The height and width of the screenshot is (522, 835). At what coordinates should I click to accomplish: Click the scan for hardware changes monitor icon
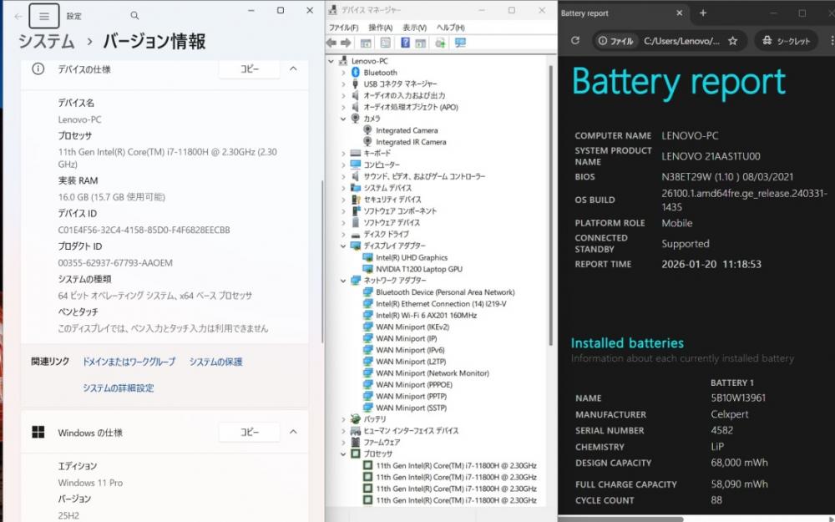pyautogui.click(x=459, y=43)
